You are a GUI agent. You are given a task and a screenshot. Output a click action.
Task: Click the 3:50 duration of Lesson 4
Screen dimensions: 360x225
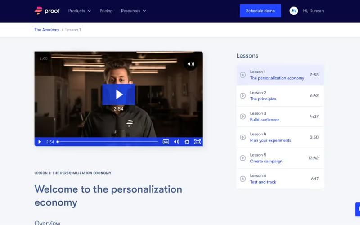[x=314, y=137]
